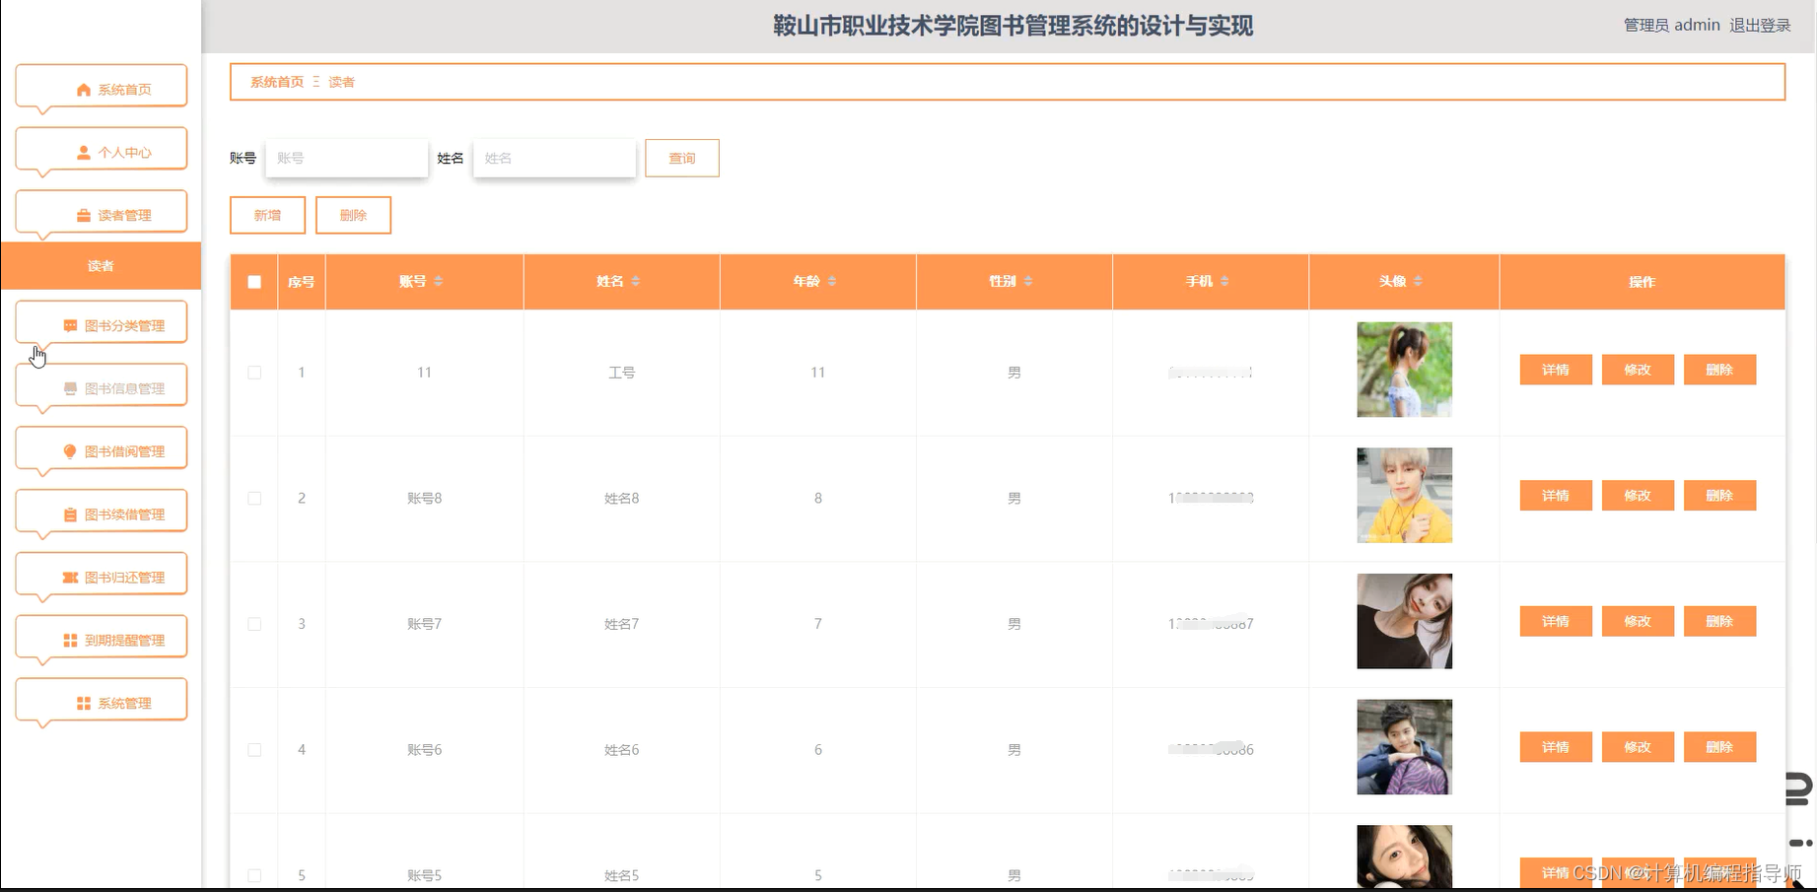Click avatar thumbnail in 账号7 row
Image resolution: width=1817 pixels, height=892 pixels.
(x=1404, y=621)
